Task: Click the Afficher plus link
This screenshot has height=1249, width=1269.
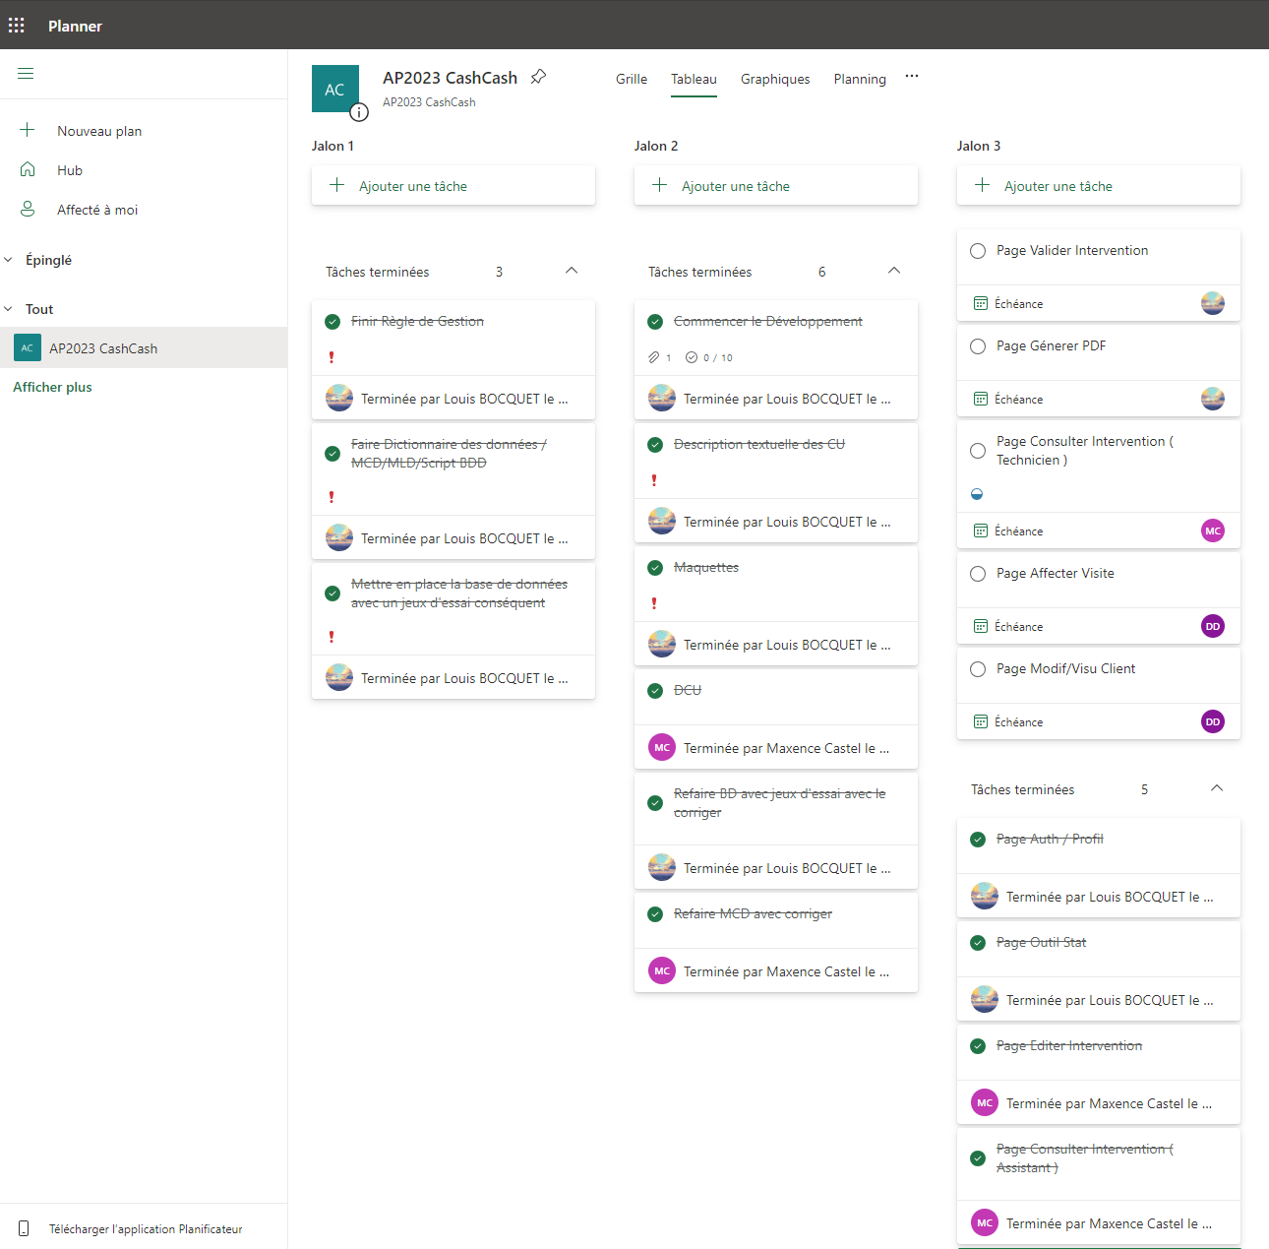Action: click(x=52, y=387)
